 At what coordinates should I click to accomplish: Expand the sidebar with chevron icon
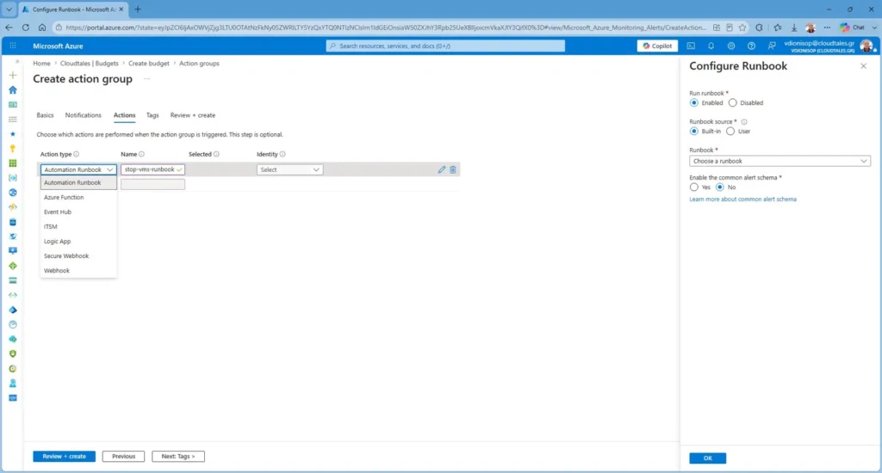[x=17, y=61]
